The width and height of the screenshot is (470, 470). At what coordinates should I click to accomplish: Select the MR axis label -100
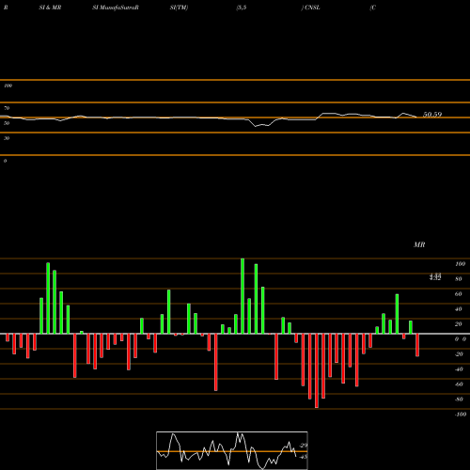pyautogui.click(x=461, y=415)
